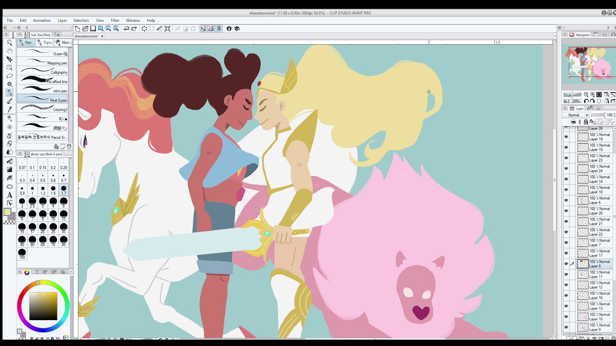
Task: Click the New file icon
Action: [77, 29]
